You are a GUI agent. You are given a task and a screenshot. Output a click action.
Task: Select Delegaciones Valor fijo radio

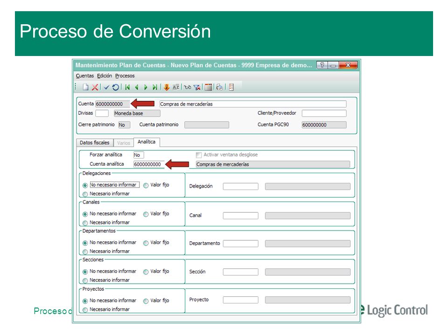[x=146, y=185]
